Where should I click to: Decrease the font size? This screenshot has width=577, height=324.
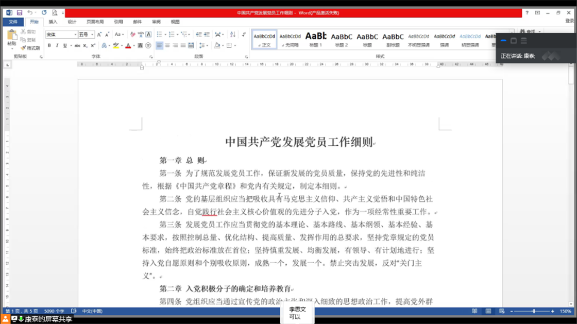coord(107,35)
